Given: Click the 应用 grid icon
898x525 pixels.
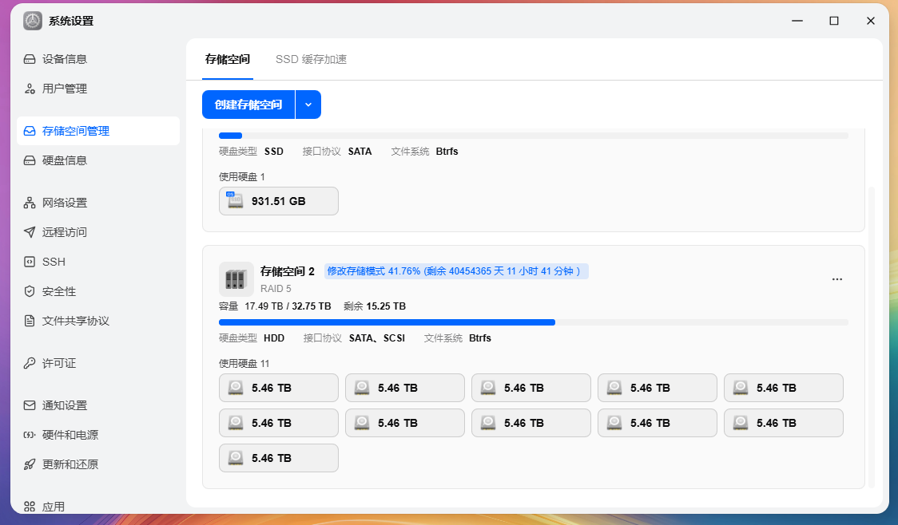Looking at the screenshot, I should [x=30, y=507].
